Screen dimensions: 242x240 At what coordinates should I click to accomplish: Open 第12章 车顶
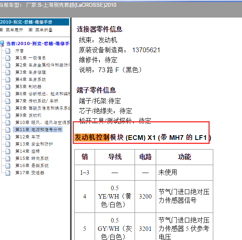[28, 137]
